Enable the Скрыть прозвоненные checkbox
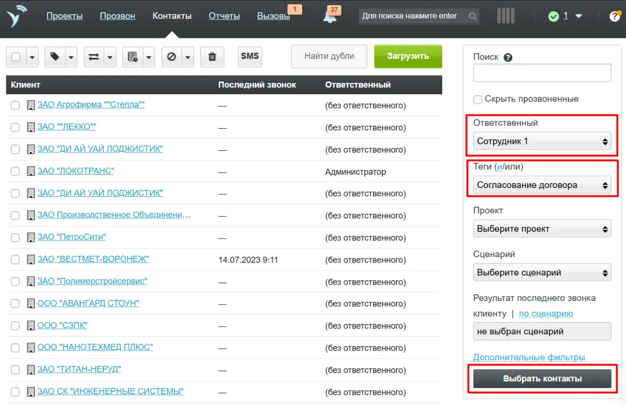This screenshot has width=626, height=405. [x=478, y=100]
